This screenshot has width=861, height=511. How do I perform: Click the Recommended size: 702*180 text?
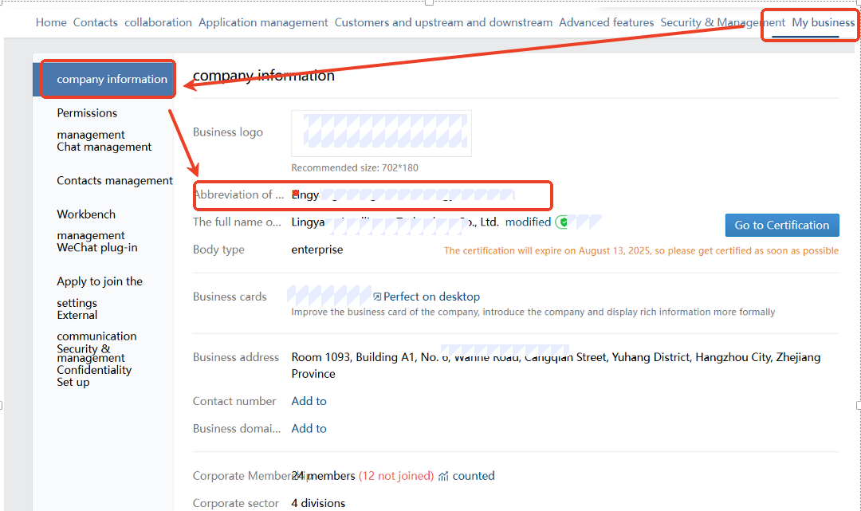coord(355,168)
